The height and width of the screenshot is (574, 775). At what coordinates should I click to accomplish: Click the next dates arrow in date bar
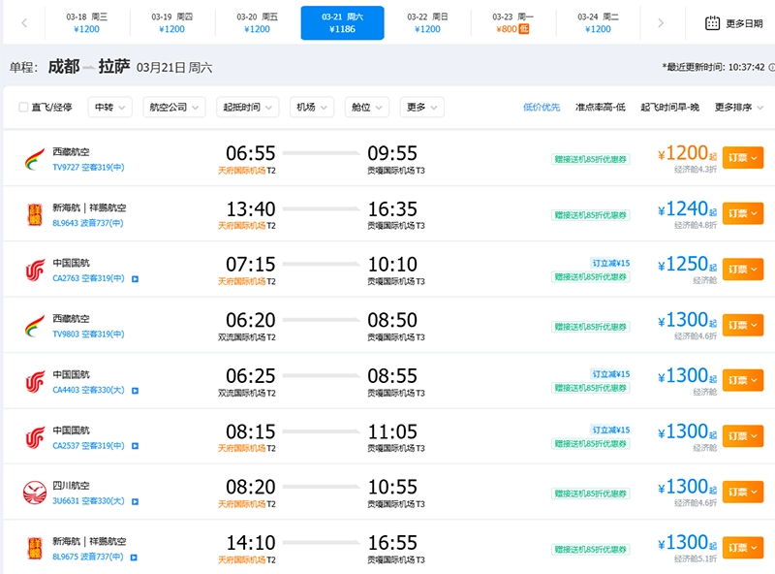[661, 23]
